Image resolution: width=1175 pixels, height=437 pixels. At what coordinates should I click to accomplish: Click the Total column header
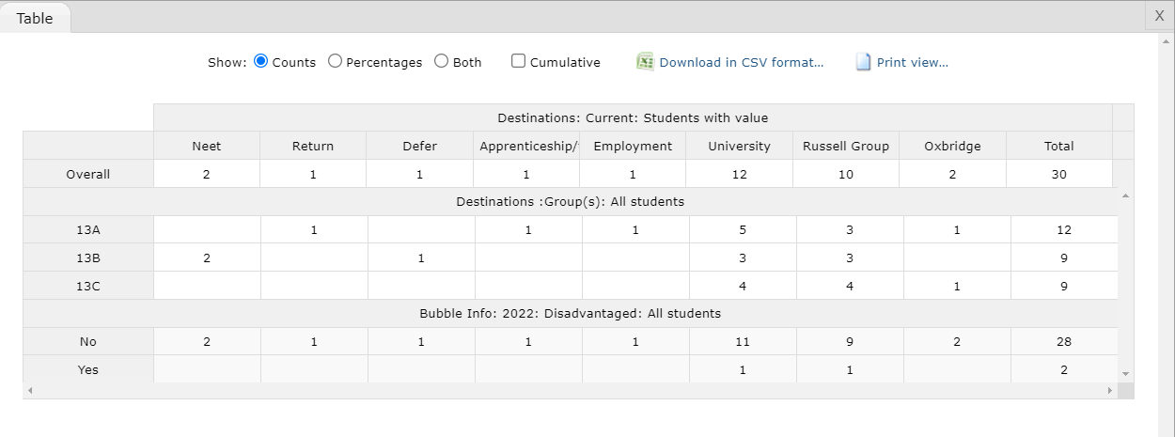(1059, 146)
